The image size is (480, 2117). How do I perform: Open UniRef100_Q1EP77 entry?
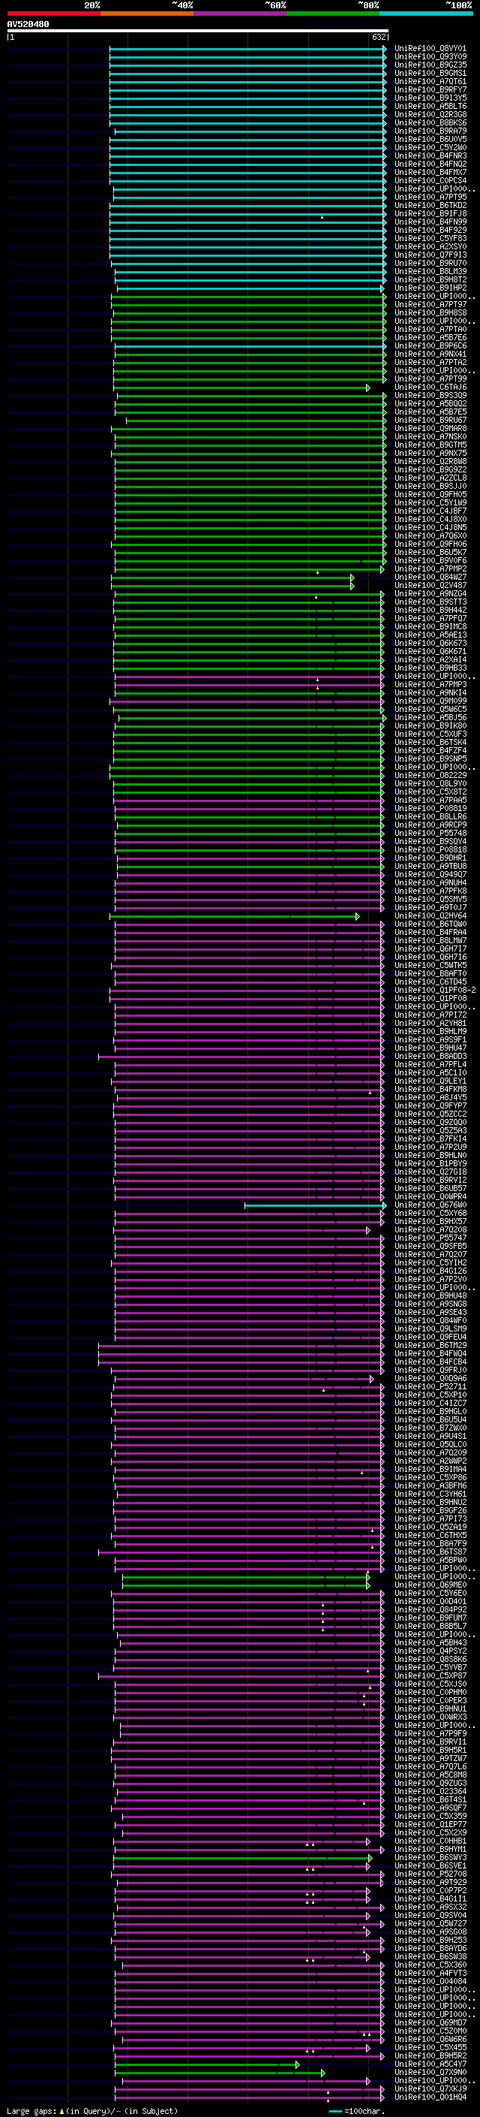point(430,1823)
